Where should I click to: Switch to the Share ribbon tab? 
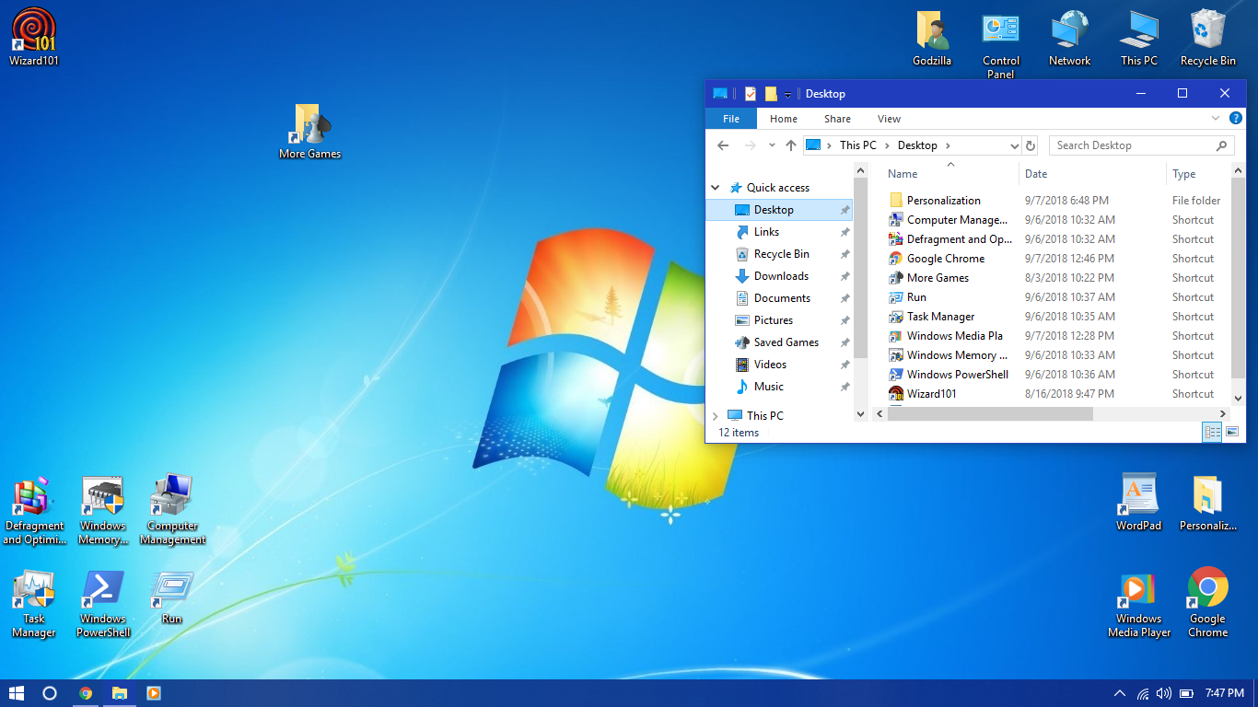tap(837, 119)
